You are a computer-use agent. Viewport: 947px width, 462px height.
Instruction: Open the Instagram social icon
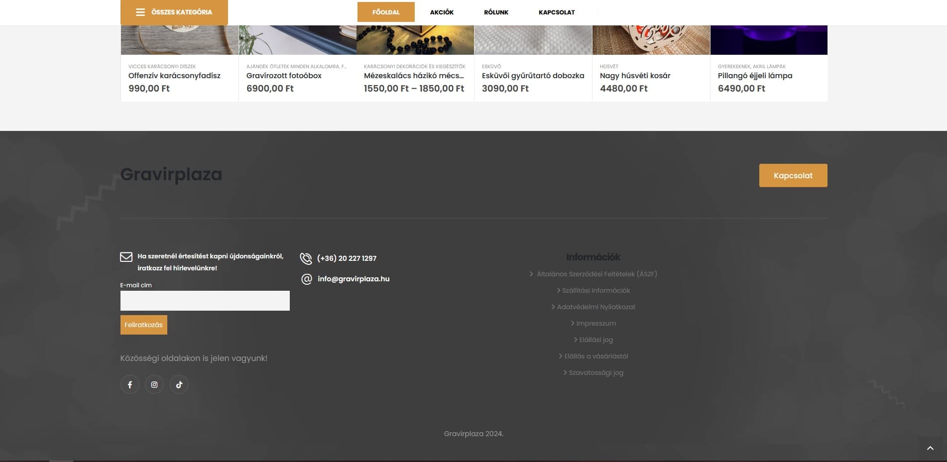(x=154, y=384)
